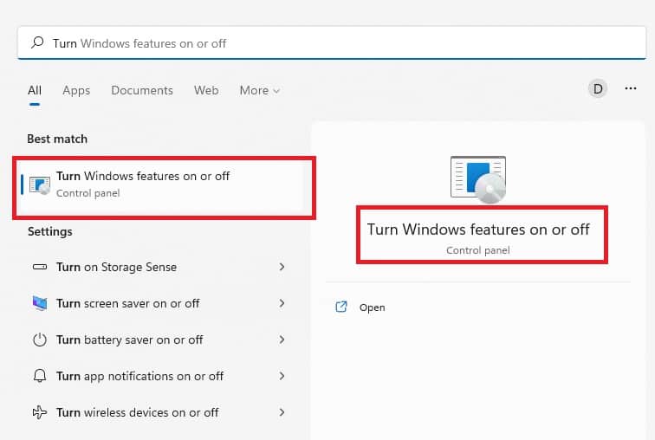Click the D user account avatar
655x440 pixels.
(598, 88)
